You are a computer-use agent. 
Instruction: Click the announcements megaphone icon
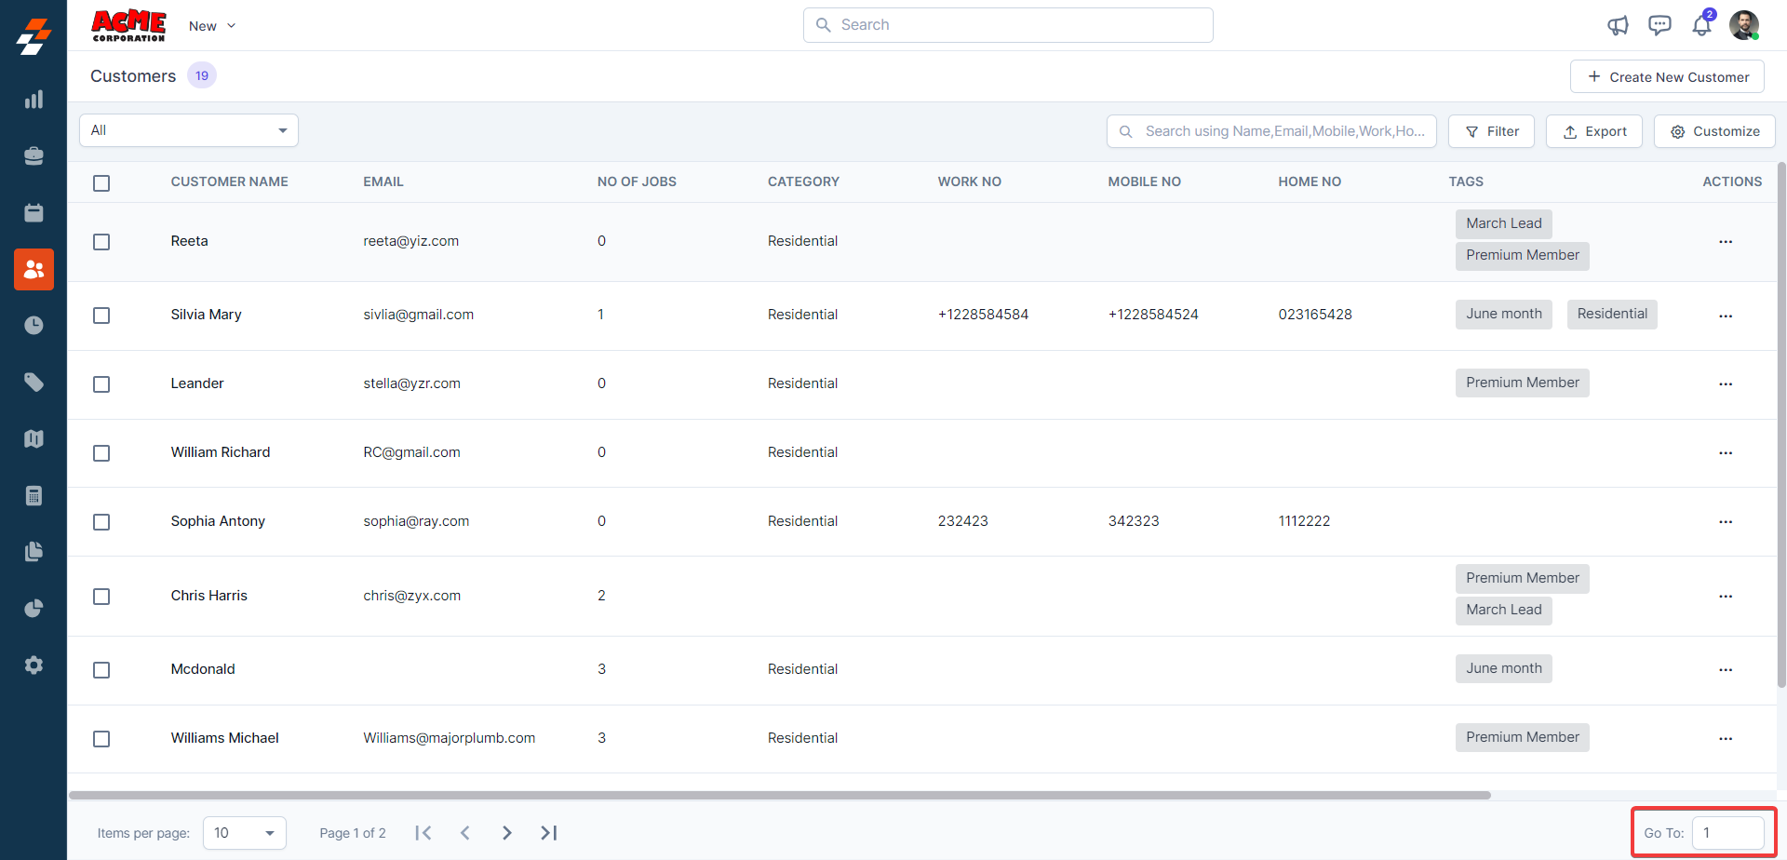pos(1618,25)
